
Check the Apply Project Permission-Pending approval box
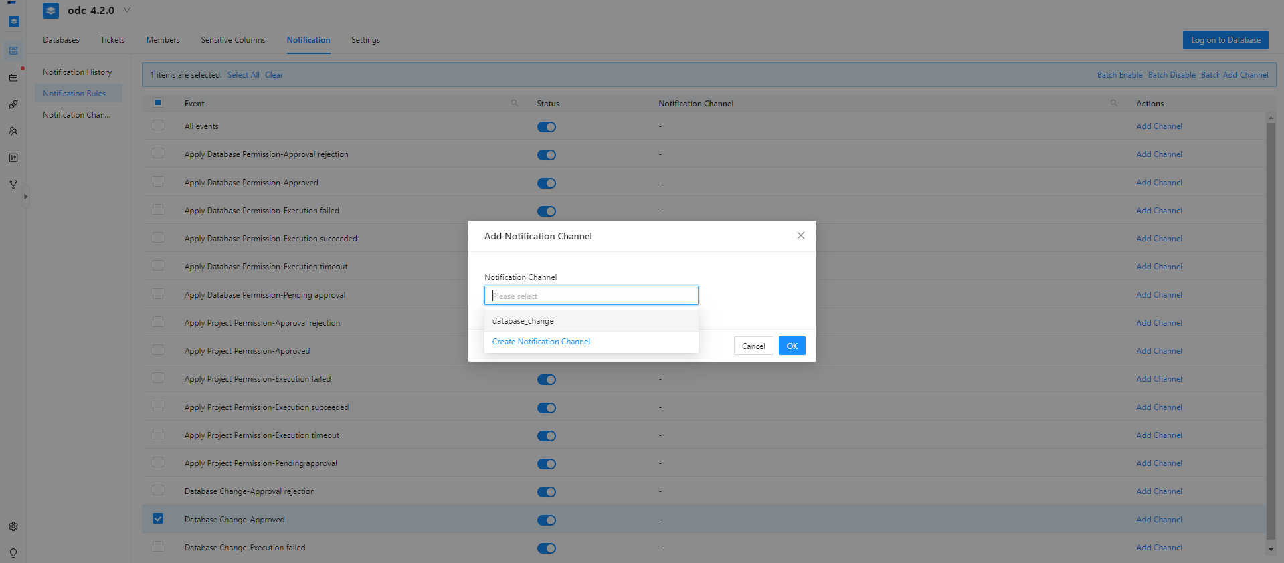[158, 462]
